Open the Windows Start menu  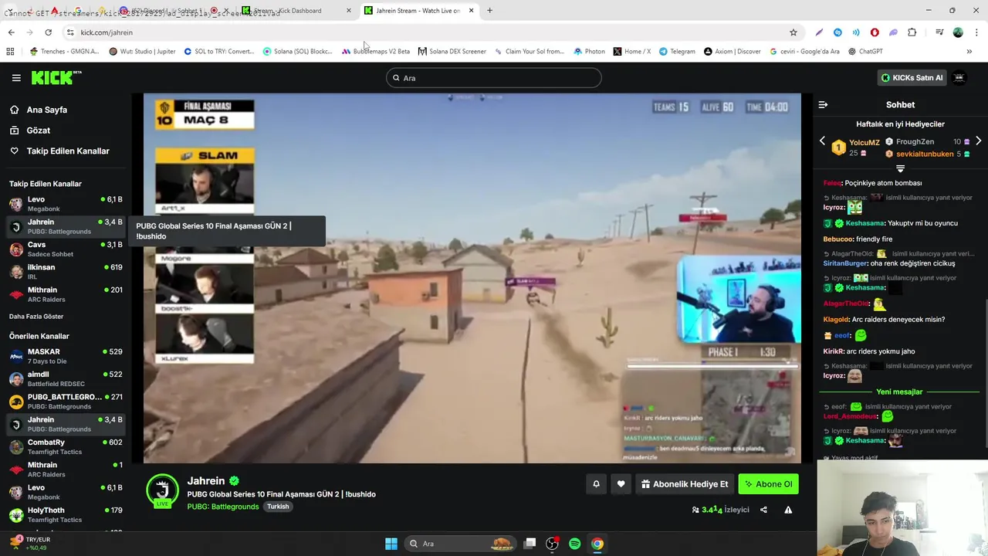pos(391,544)
